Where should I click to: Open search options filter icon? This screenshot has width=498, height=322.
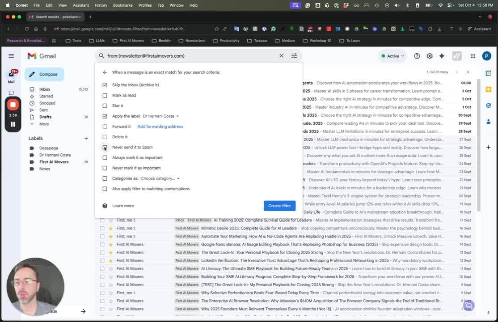click(294, 56)
